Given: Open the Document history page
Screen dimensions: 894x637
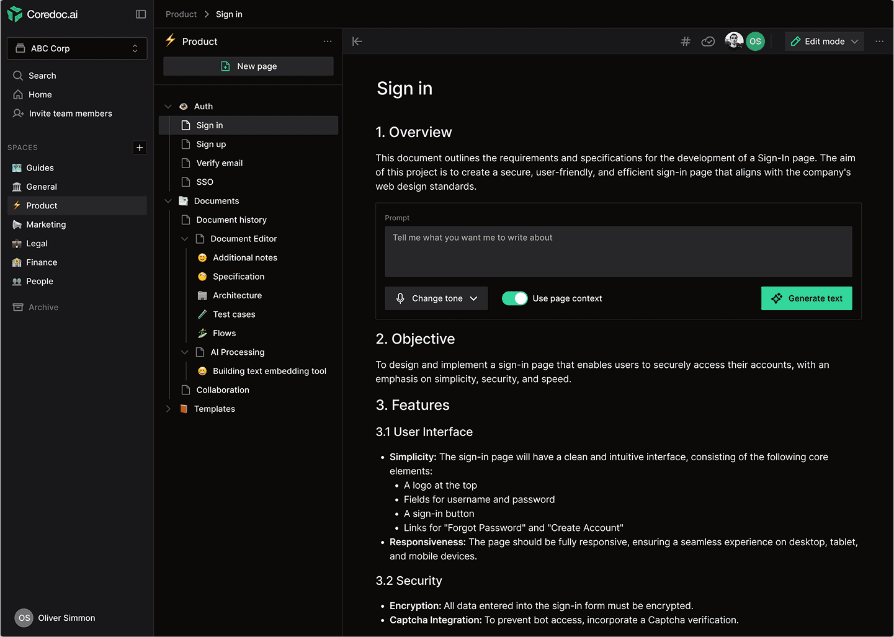Looking at the screenshot, I should tap(248, 220).
